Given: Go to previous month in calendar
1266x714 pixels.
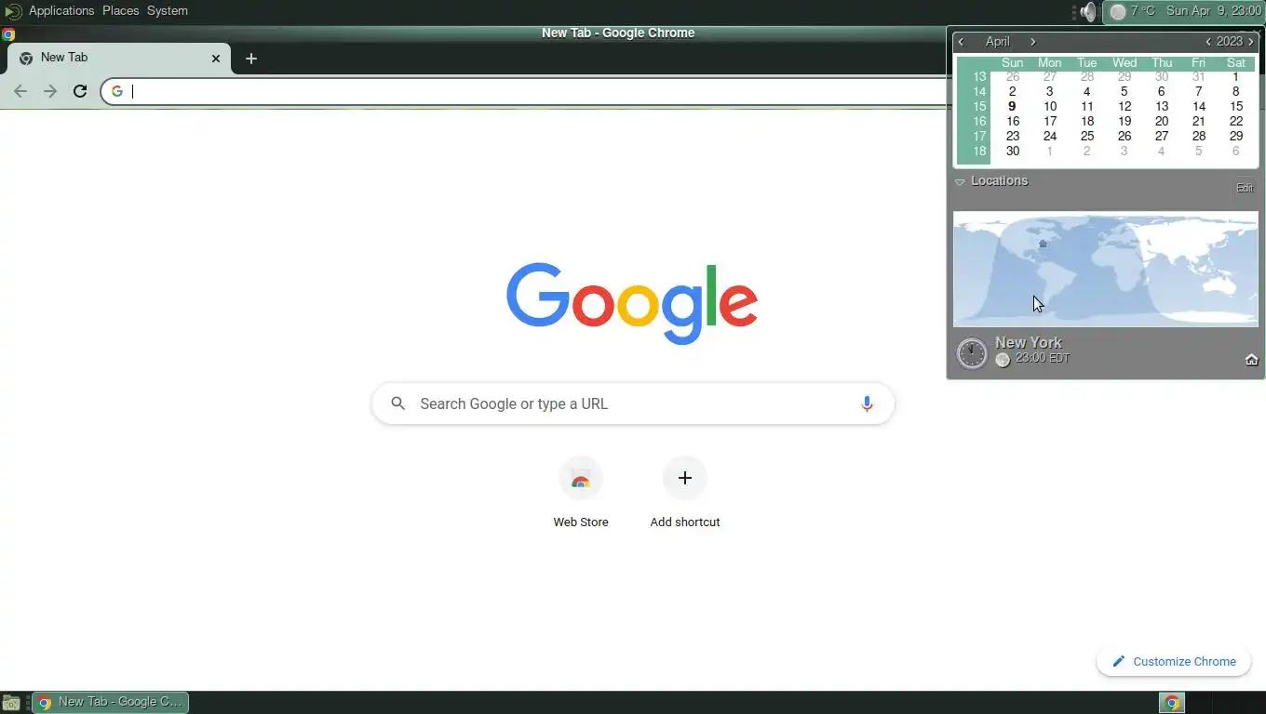Looking at the screenshot, I should (962, 42).
